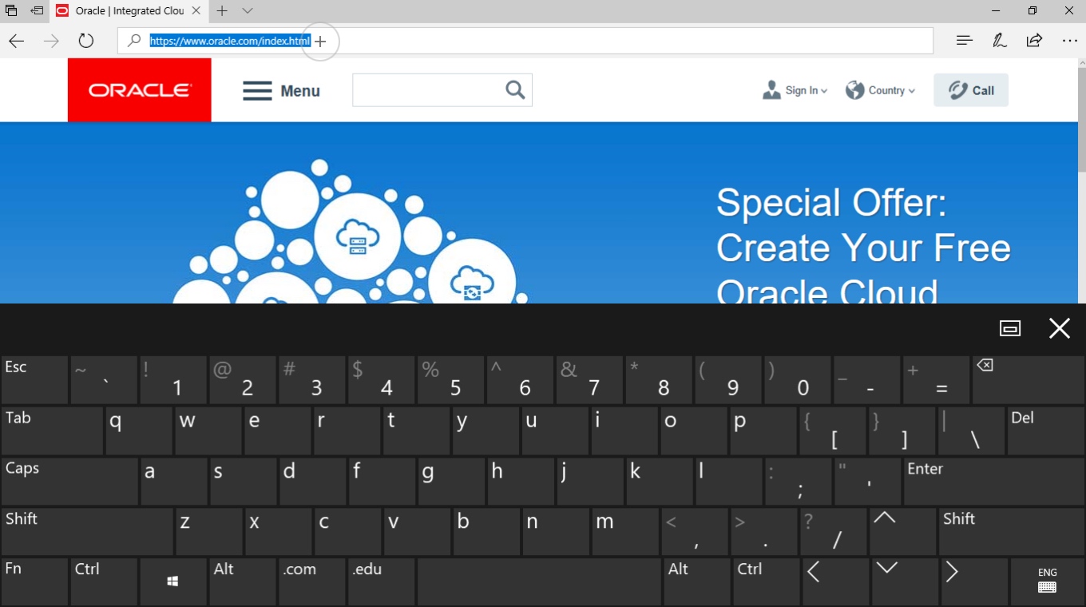Toggle the Caps lock key
The image size is (1086, 607).
tap(69, 481)
